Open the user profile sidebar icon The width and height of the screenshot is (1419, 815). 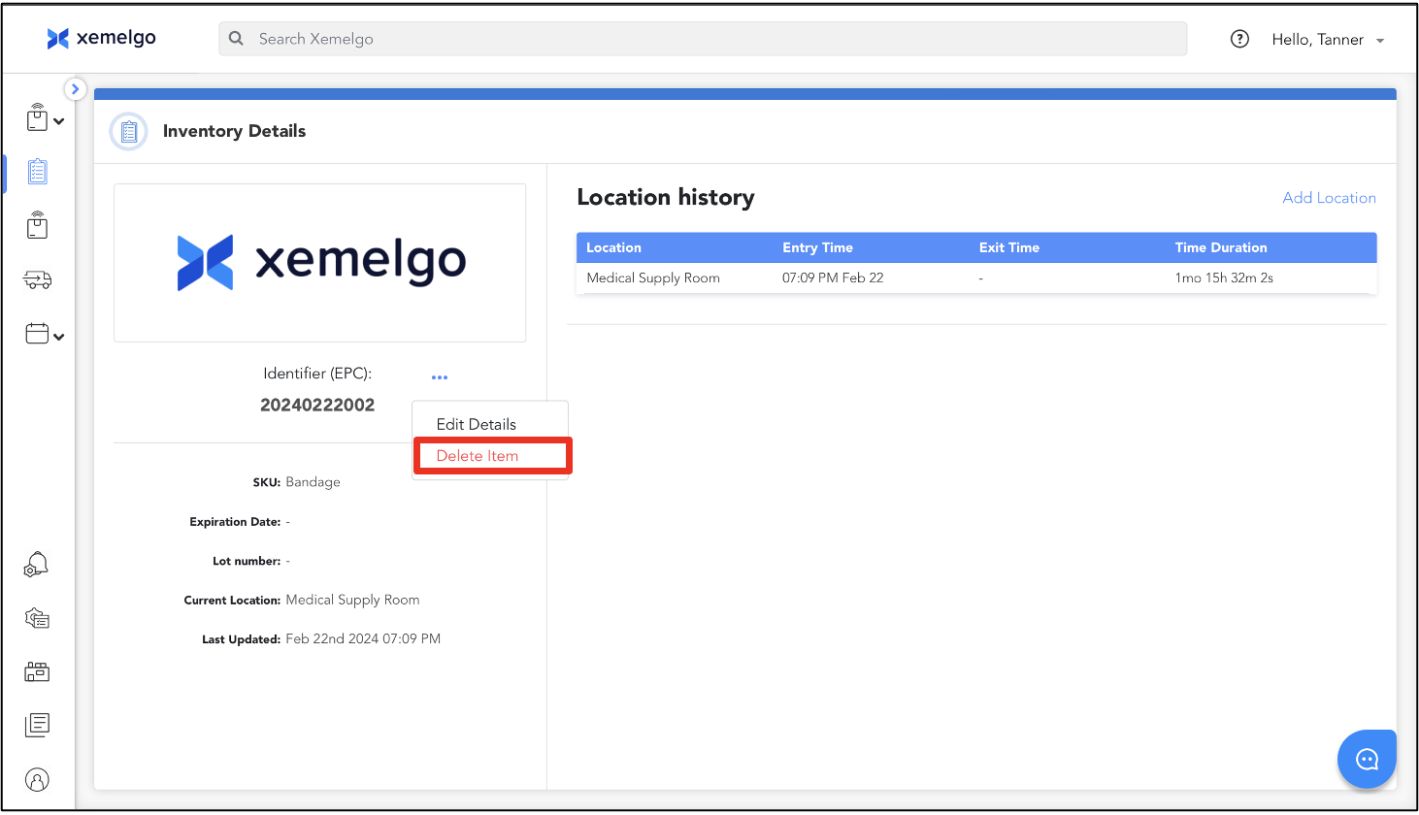[37, 780]
